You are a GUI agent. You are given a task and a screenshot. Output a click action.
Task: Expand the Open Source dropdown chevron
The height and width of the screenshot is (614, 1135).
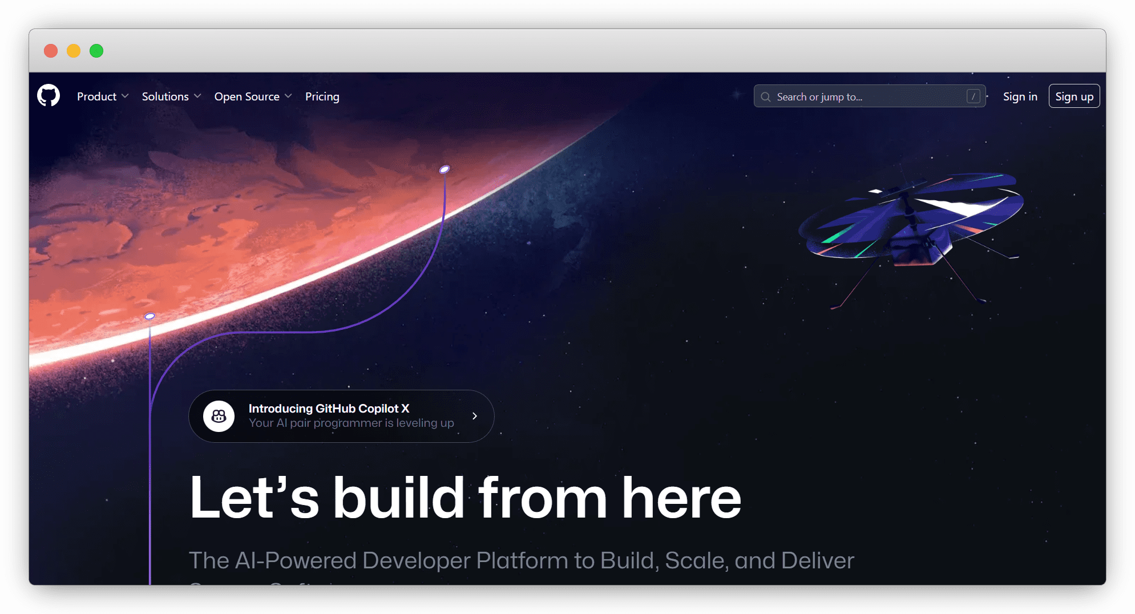click(288, 96)
